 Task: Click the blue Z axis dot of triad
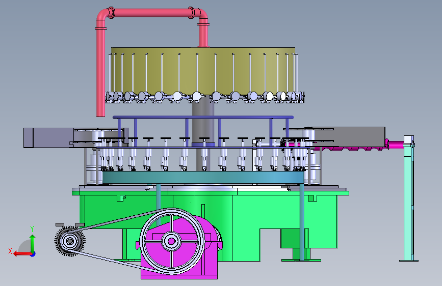tap(33, 254)
